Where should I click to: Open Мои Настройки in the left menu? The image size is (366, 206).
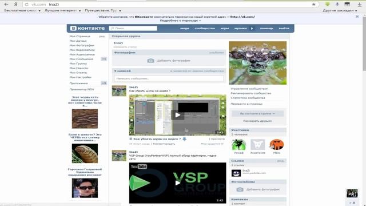coord(81,77)
